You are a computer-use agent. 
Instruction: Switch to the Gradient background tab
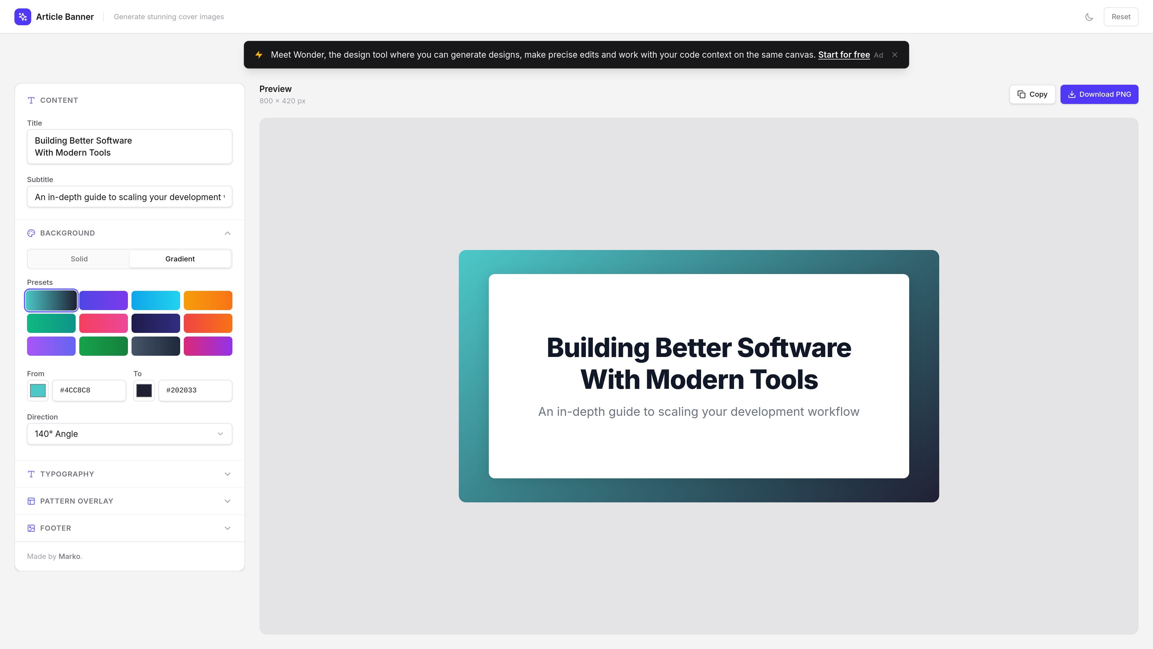(x=180, y=259)
